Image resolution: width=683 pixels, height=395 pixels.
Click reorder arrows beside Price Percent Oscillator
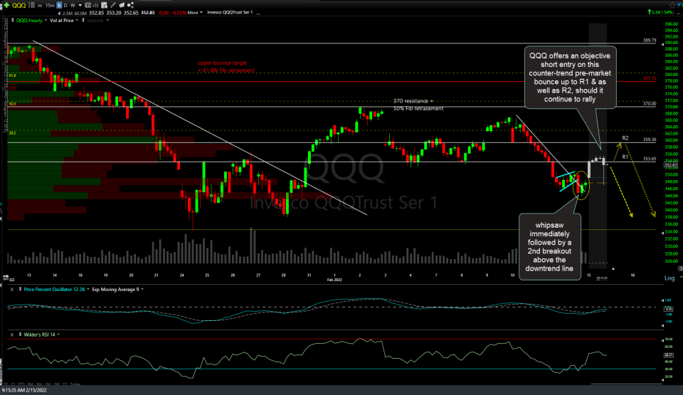[20, 290]
